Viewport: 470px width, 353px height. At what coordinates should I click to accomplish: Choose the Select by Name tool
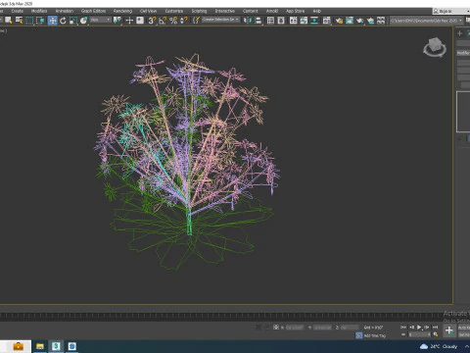point(19,21)
